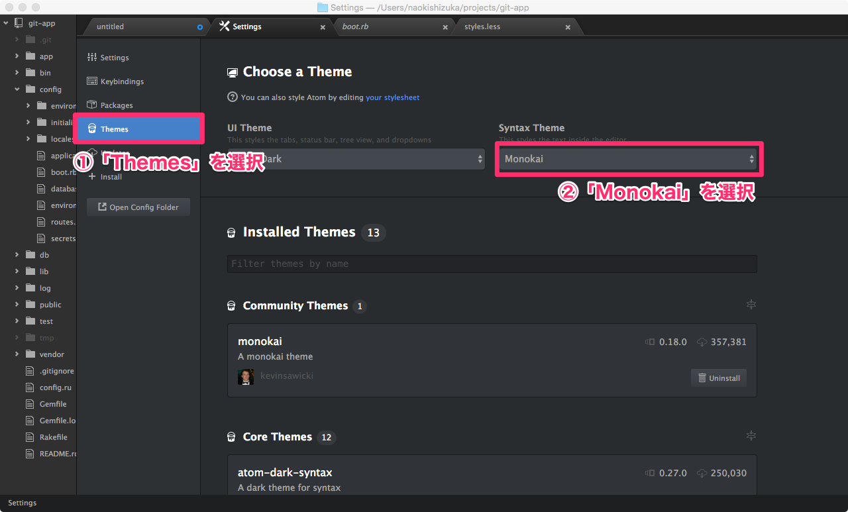Focus the Filter themes by name field

[x=492, y=264]
